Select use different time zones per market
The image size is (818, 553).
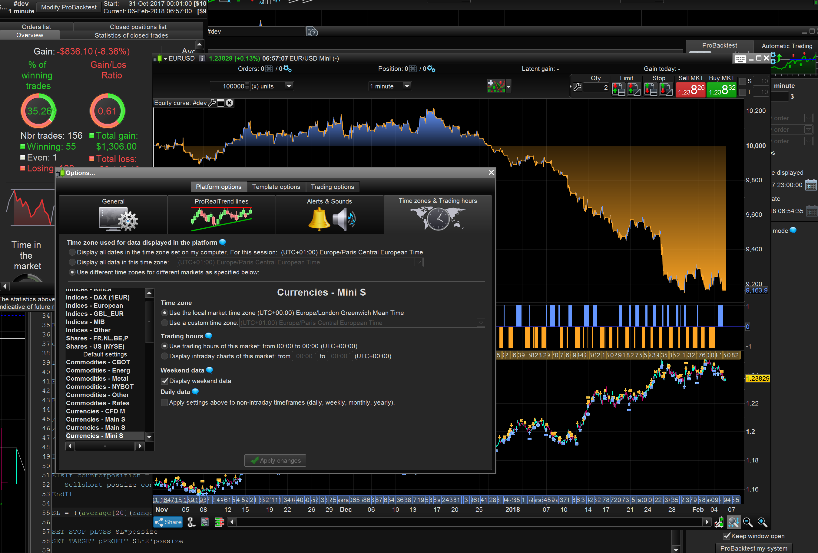[72, 272]
